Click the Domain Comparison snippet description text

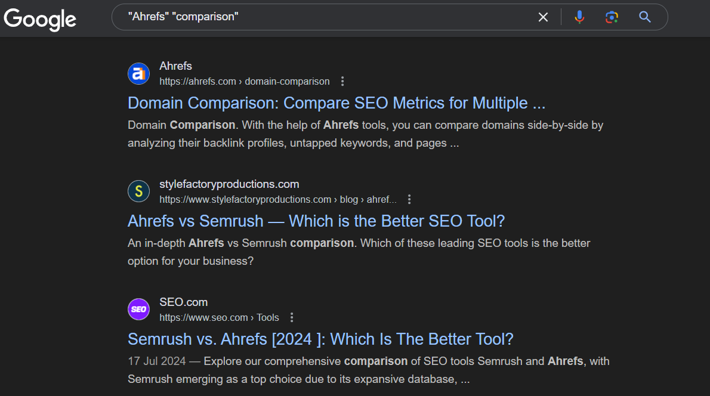365,134
